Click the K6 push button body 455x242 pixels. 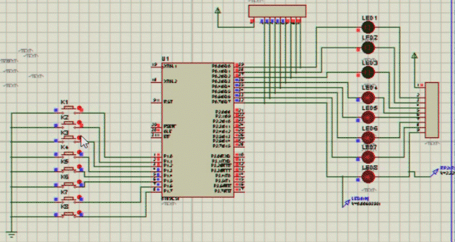tap(69, 183)
